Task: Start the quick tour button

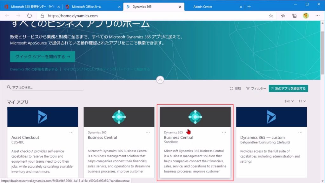Action: [43, 57]
